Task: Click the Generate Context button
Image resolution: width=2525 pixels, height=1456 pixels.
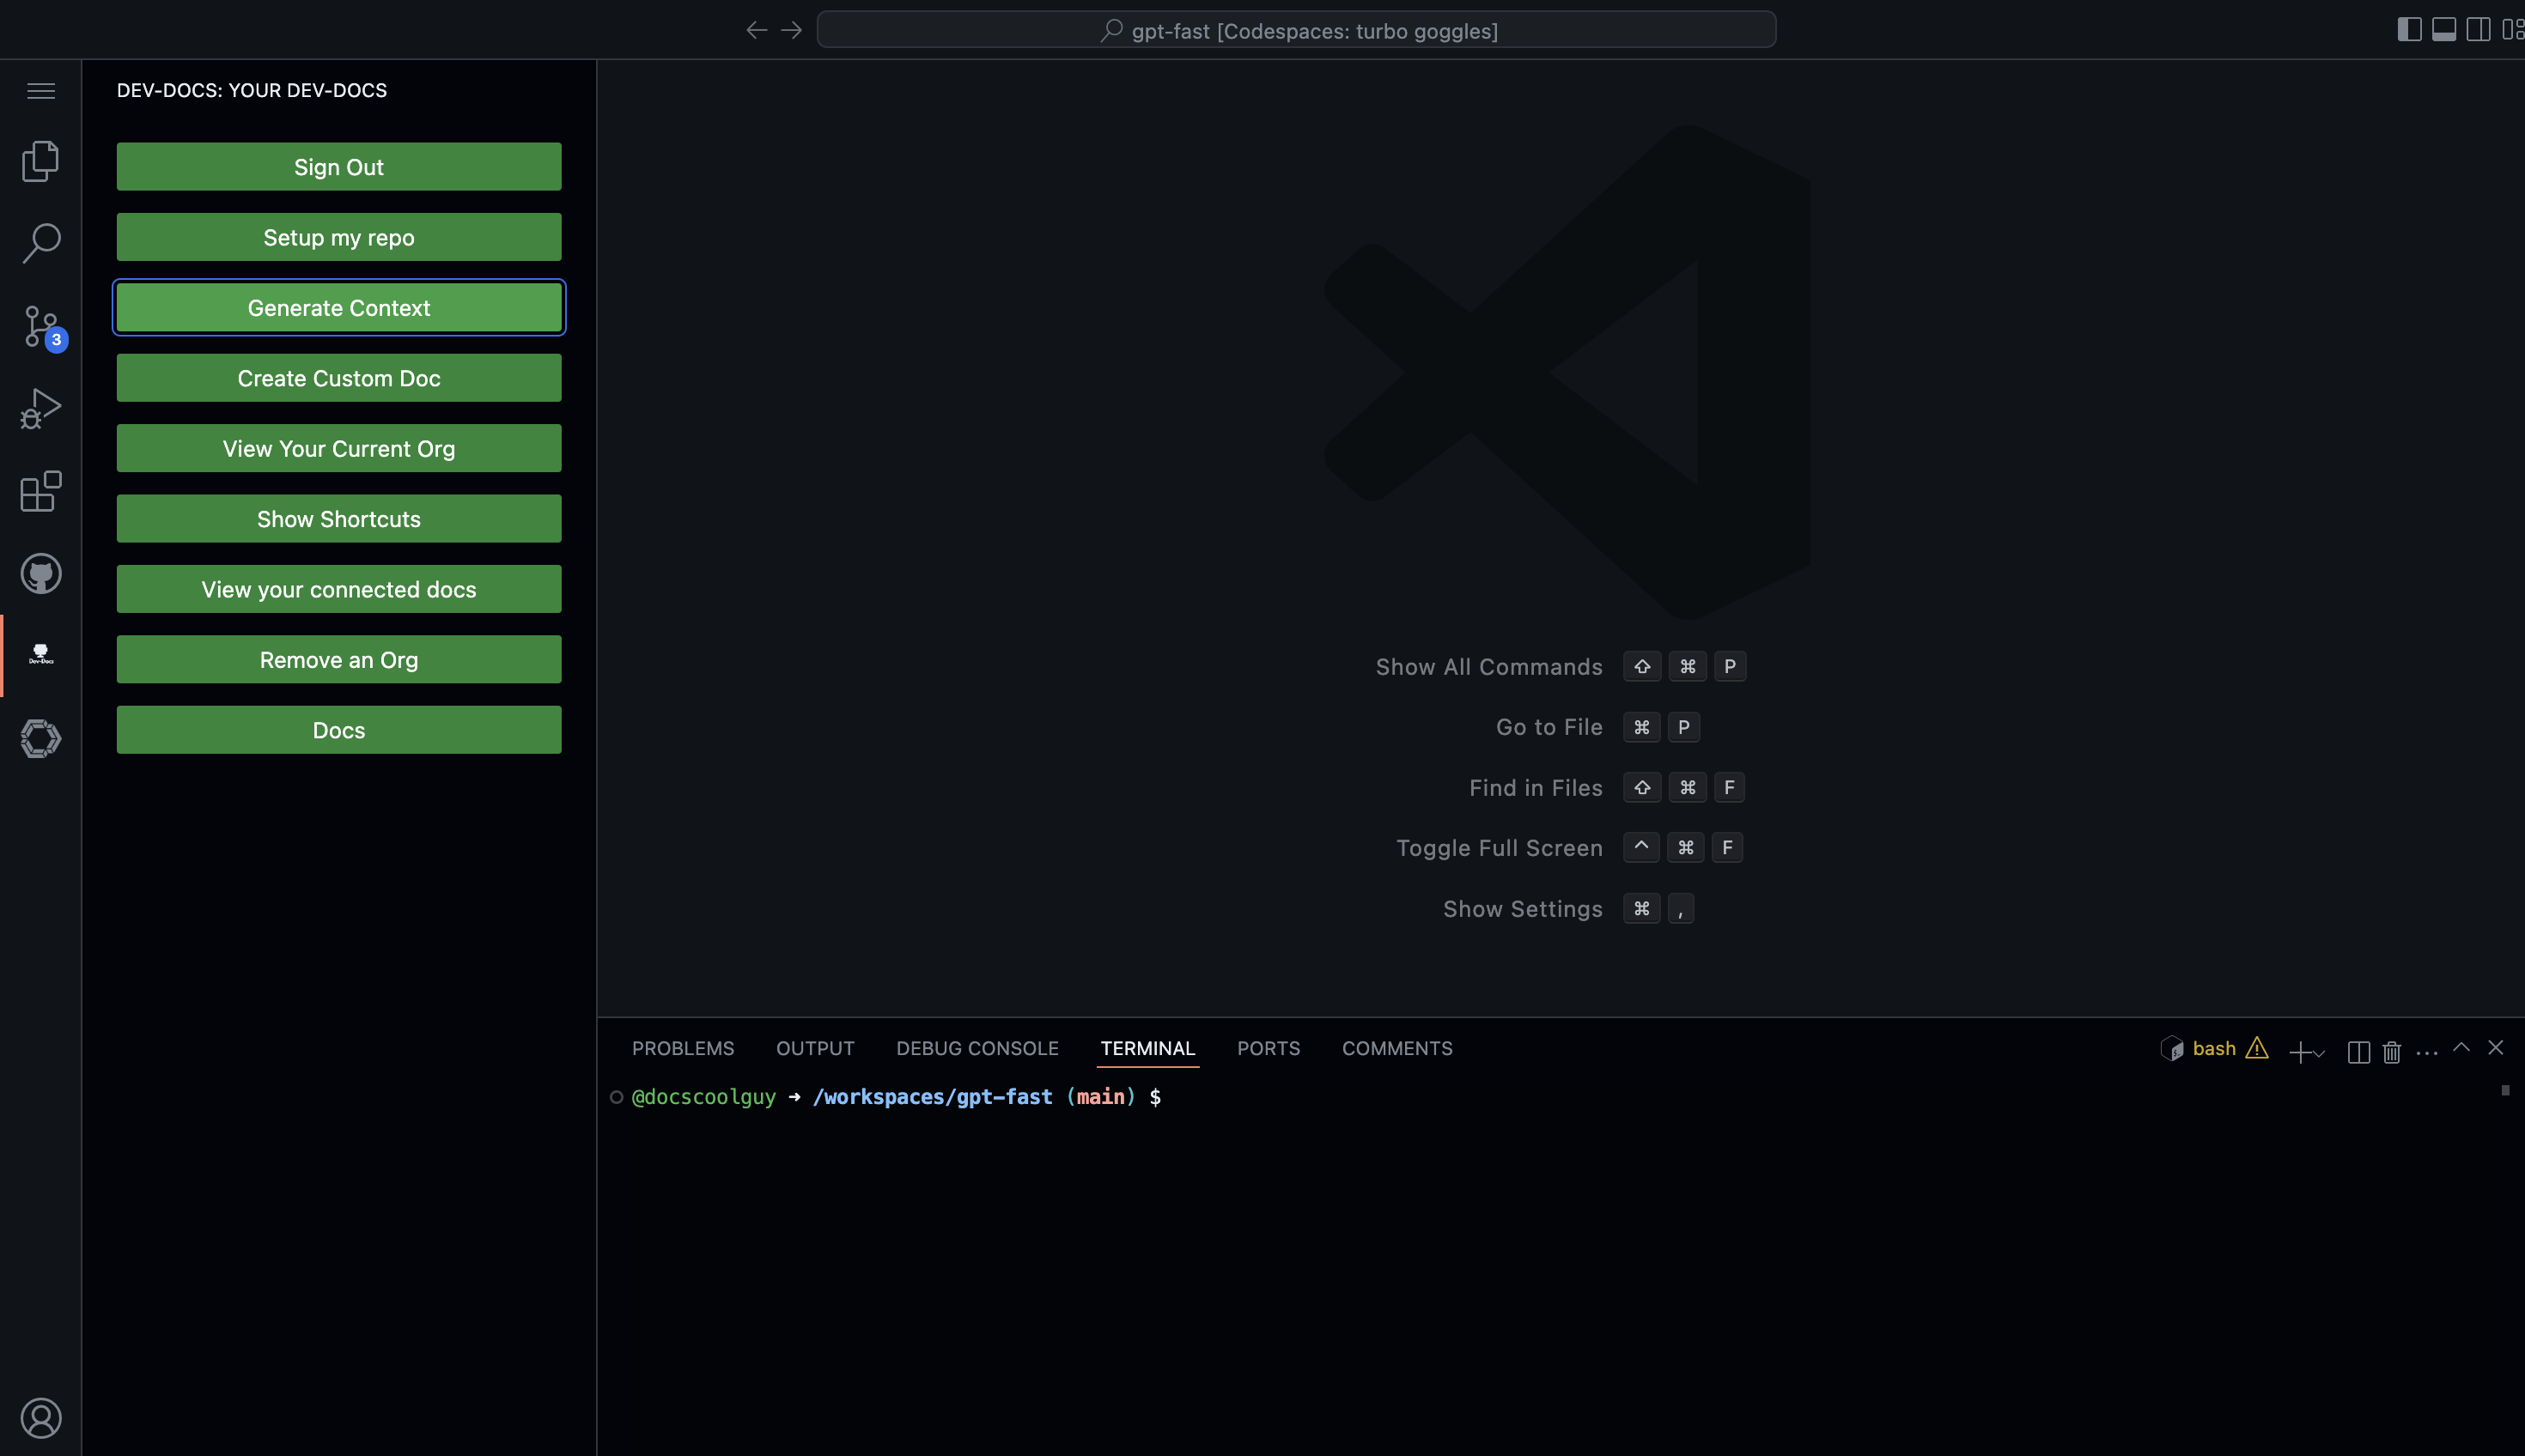Action: [338, 308]
